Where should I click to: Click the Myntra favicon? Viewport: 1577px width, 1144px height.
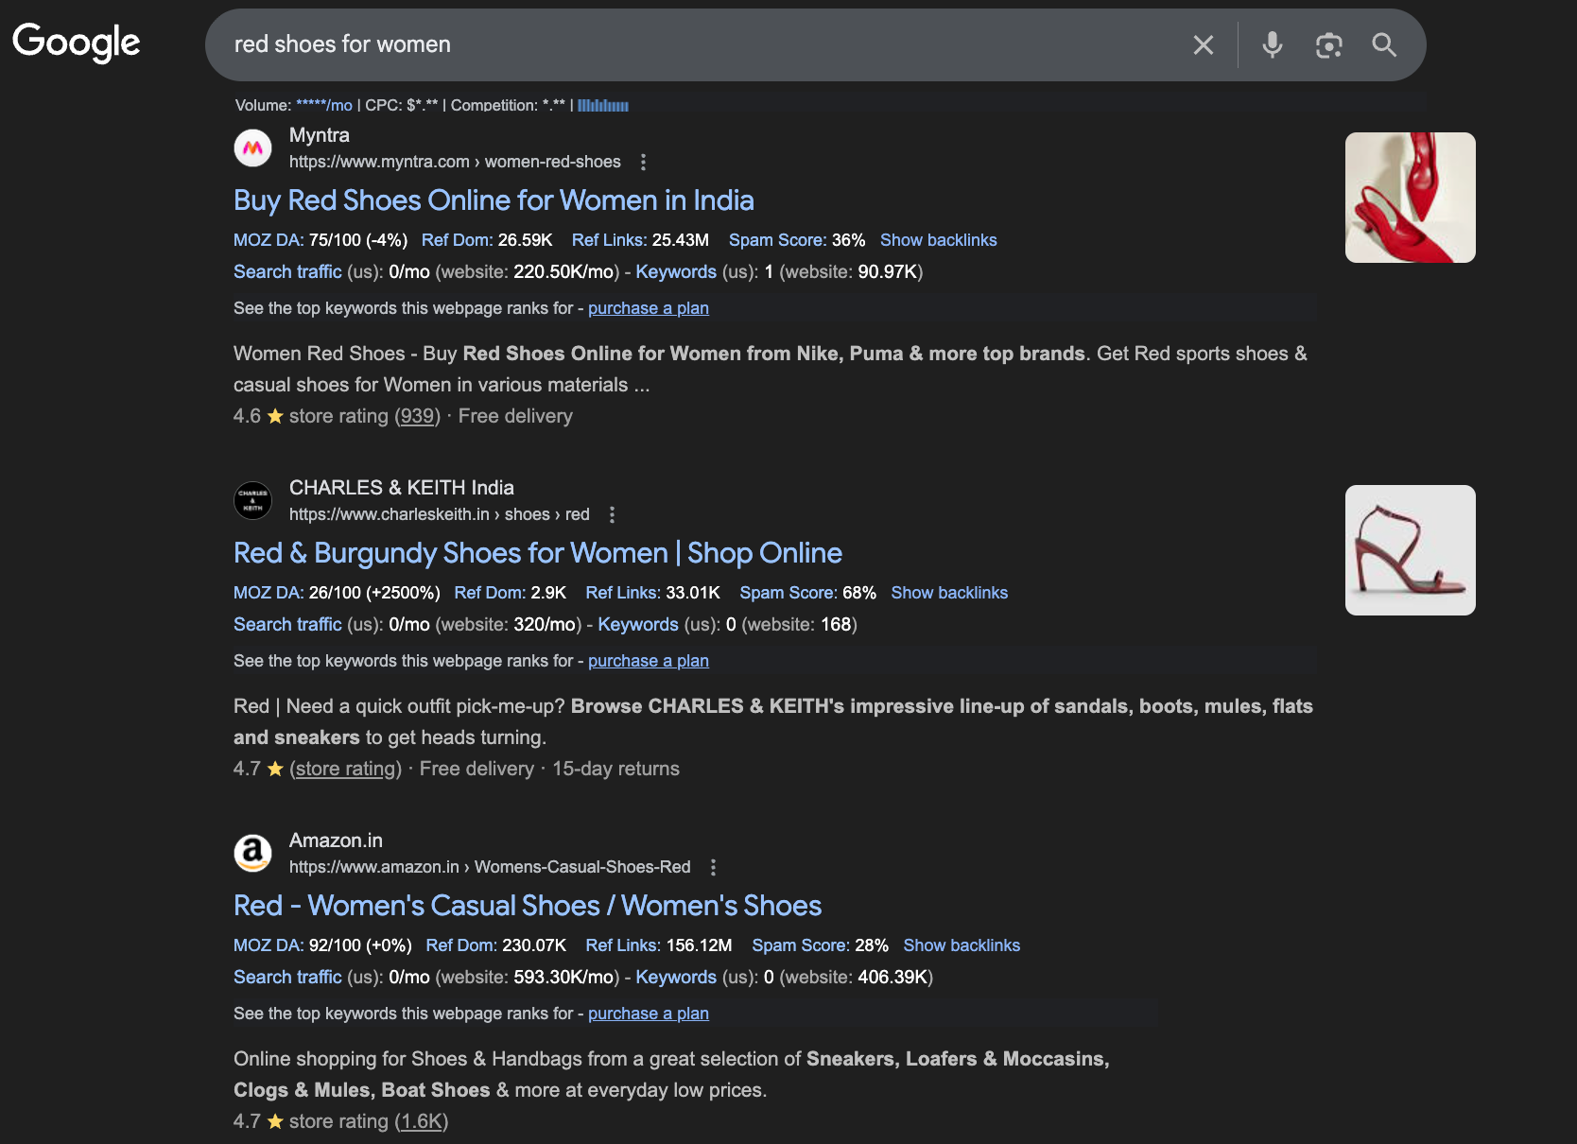pyautogui.click(x=252, y=148)
